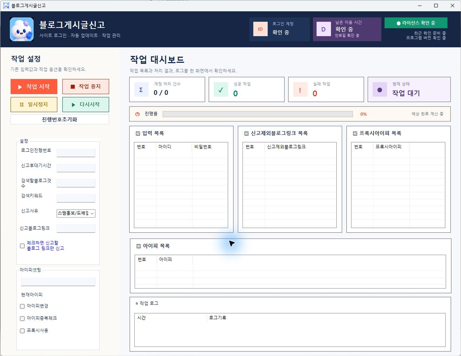Click the 로그인진행번호 input field
The width and height of the screenshot is (461, 356).
tap(76, 153)
